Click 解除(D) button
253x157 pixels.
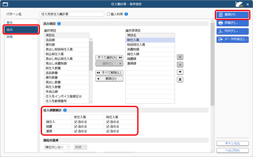[x=109, y=79]
